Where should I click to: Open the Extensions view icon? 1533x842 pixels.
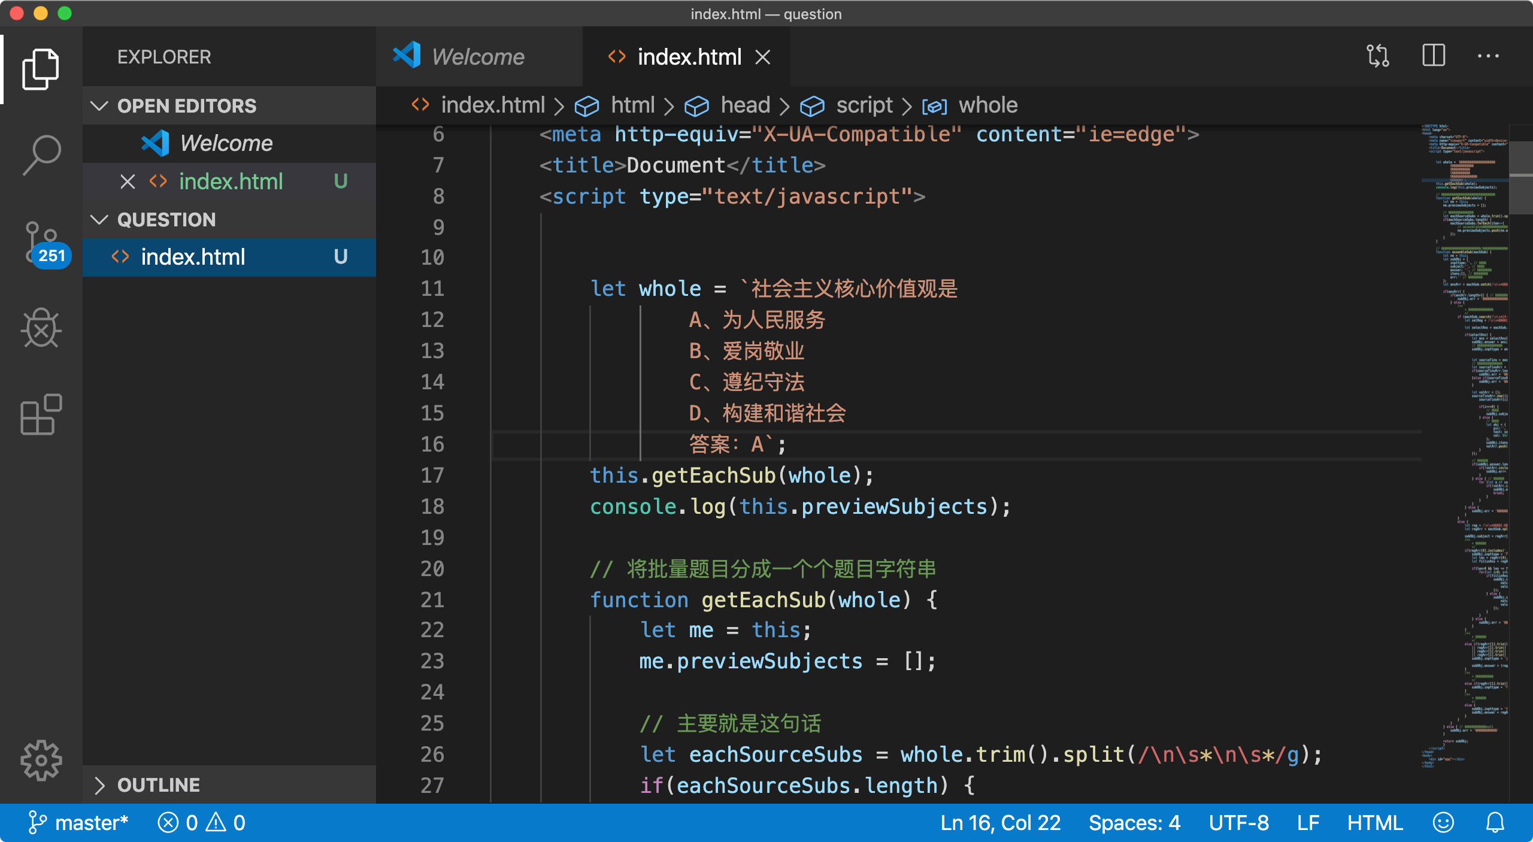click(x=41, y=414)
